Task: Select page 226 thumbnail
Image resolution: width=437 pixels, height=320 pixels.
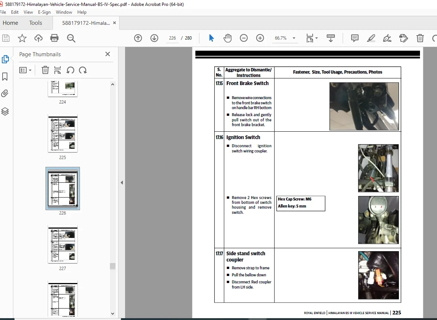Action: tap(63, 188)
